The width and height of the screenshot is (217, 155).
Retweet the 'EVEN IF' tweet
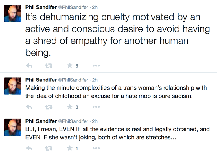(x=49, y=149)
